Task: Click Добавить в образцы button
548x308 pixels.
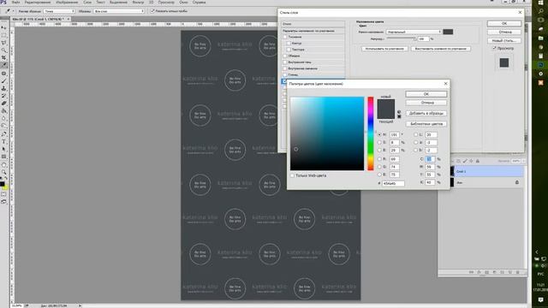Action: tap(426, 113)
